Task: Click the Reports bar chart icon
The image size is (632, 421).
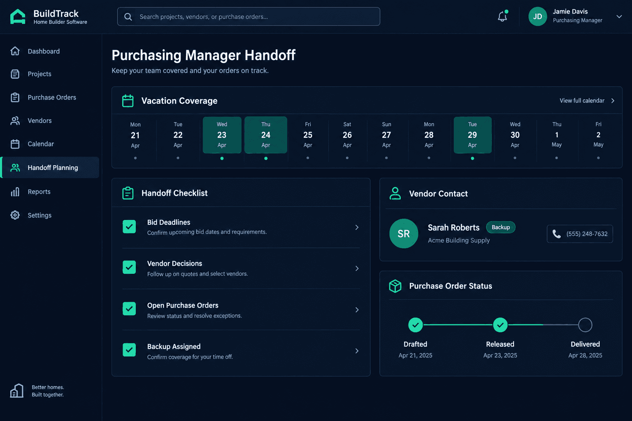Action: (x=15, y=192)
